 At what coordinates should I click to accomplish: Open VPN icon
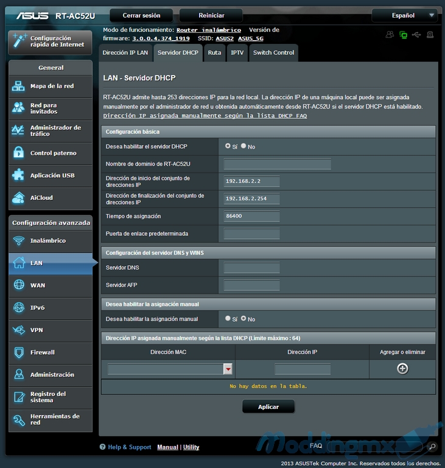[x=19, y=330]
